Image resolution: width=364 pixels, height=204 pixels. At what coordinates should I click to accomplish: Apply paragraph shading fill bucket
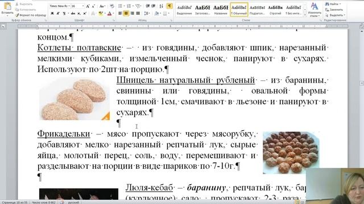click(x=157, y=14)
